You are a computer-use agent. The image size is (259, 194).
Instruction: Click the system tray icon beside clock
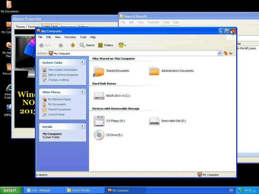tap(241, 190)
